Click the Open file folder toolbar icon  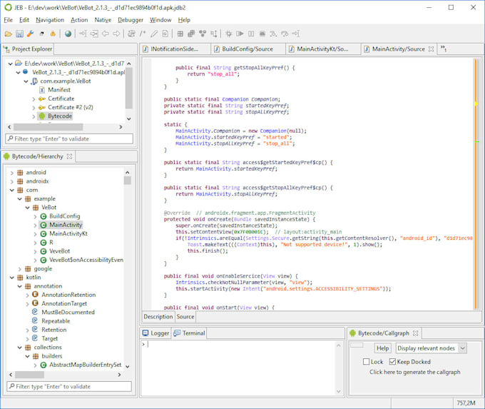point(9,34)
